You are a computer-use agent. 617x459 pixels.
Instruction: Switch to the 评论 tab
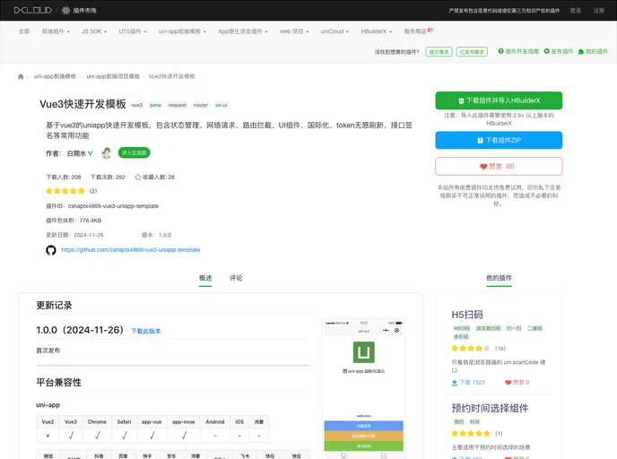pos(236,278)
